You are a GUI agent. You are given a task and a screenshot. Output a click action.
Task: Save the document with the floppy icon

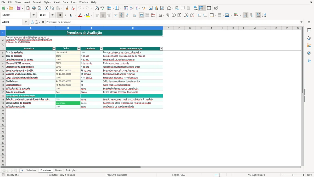pyautogui.click(x=19, y=8)
